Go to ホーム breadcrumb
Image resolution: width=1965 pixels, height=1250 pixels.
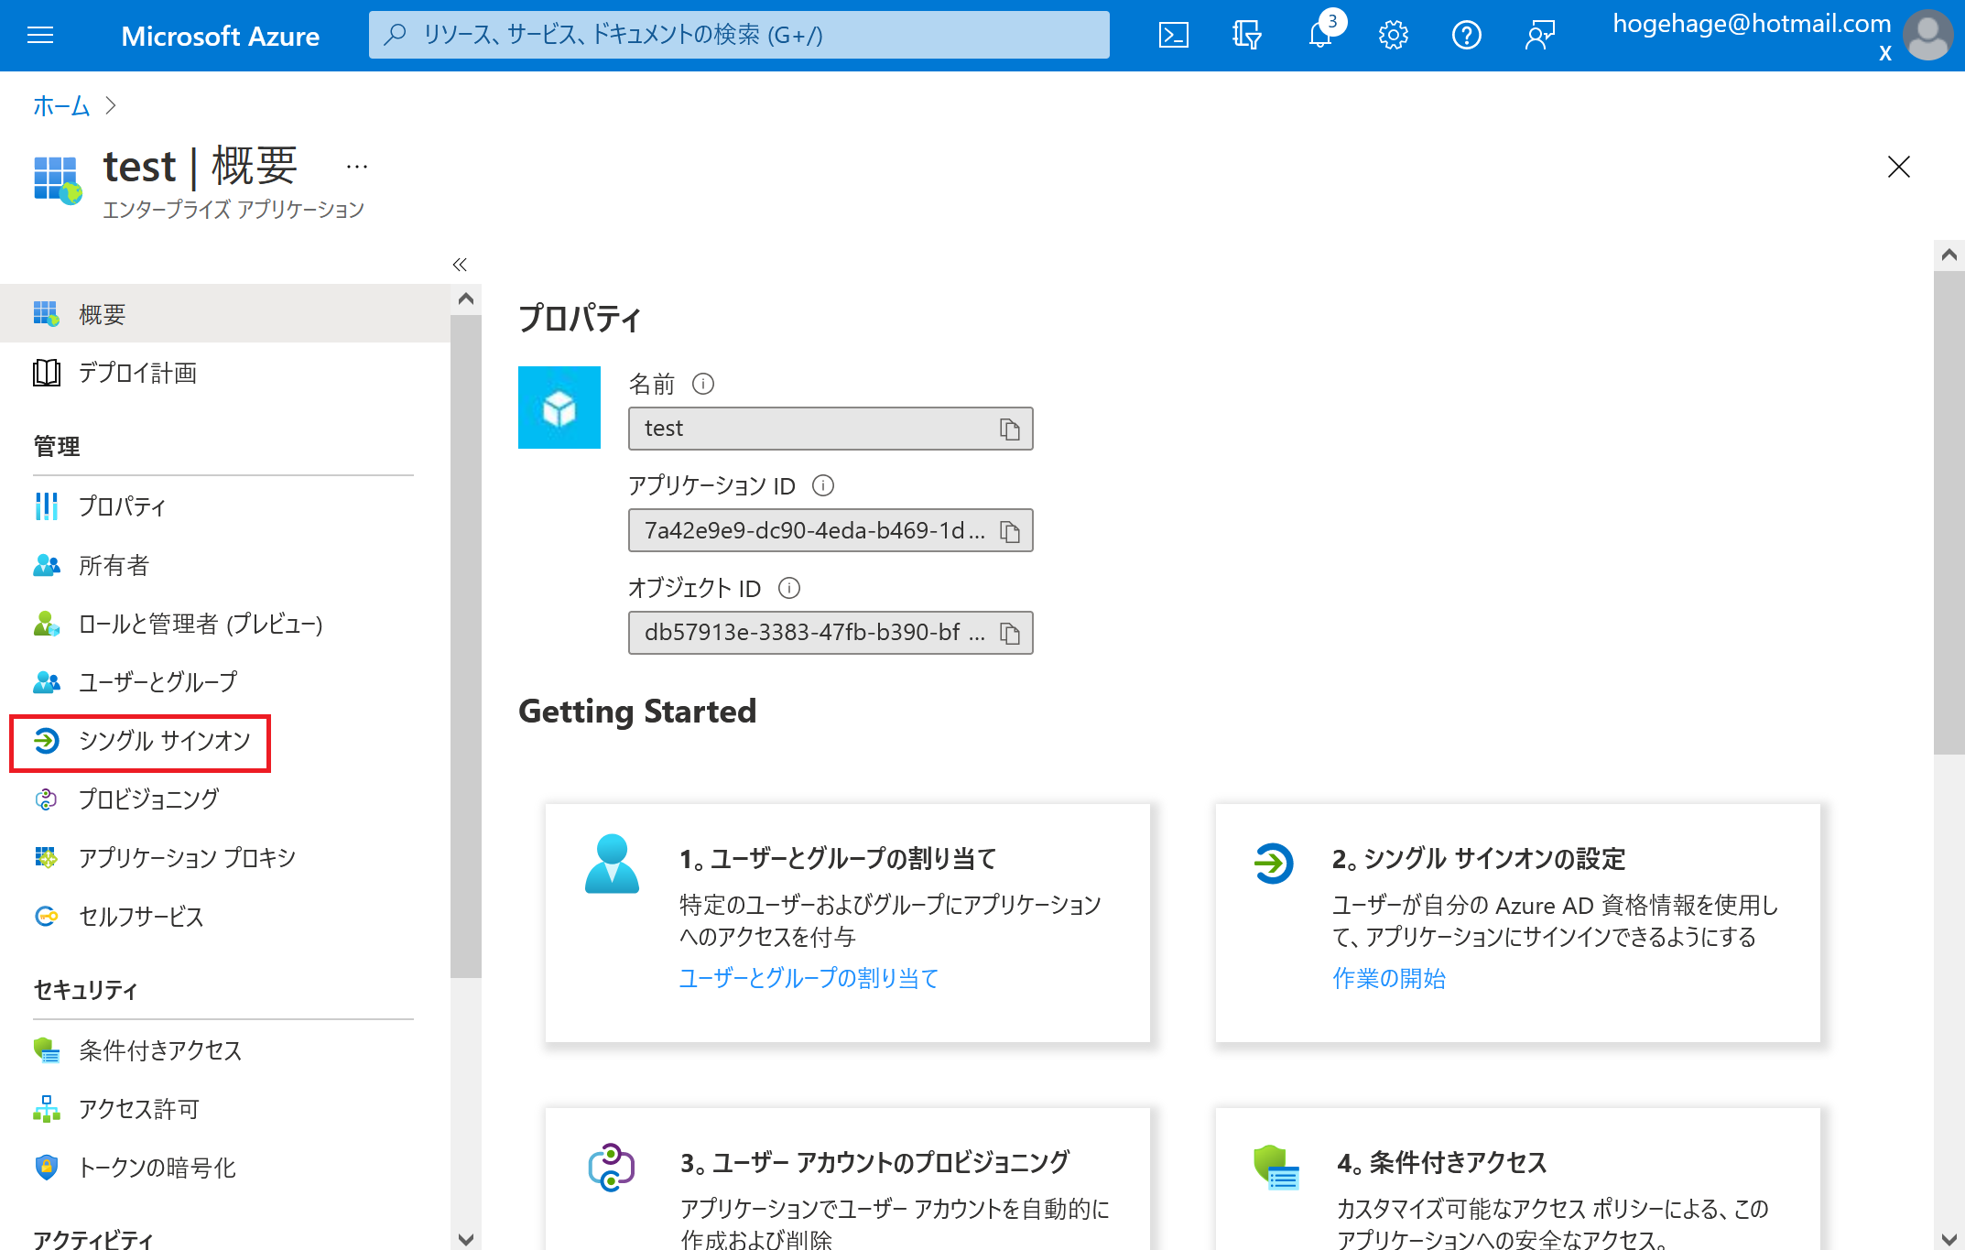click(x=61, y=106)
